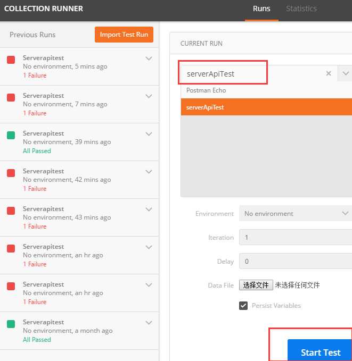Open the collection chooser dropdown arrow
The width and height of the screenshot is (352, 361).
tap(345, 73)
